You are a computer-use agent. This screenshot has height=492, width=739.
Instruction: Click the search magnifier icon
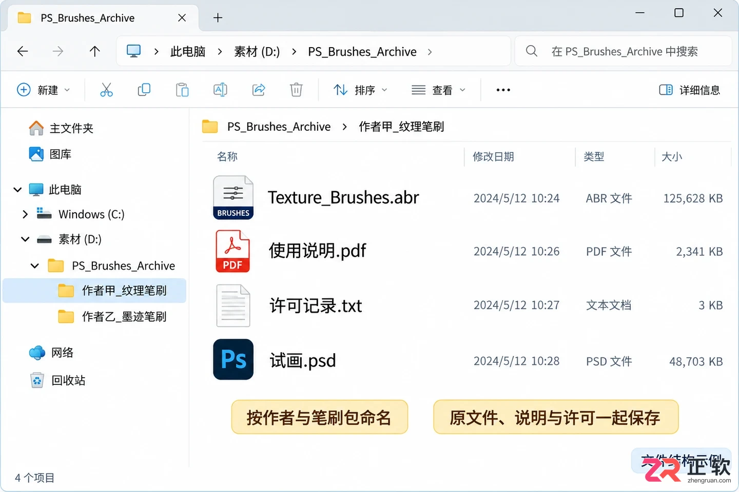point(532,51)
